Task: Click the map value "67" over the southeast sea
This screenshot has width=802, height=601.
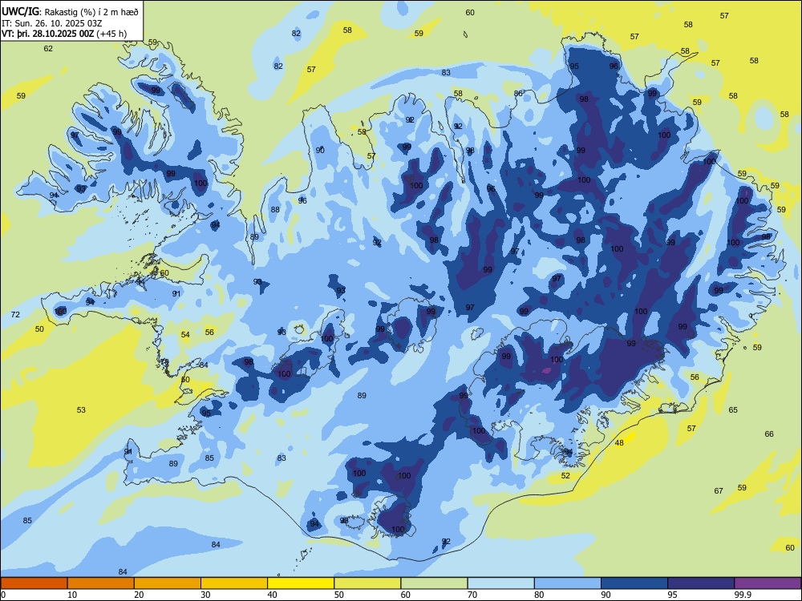Action: [719, 491]
